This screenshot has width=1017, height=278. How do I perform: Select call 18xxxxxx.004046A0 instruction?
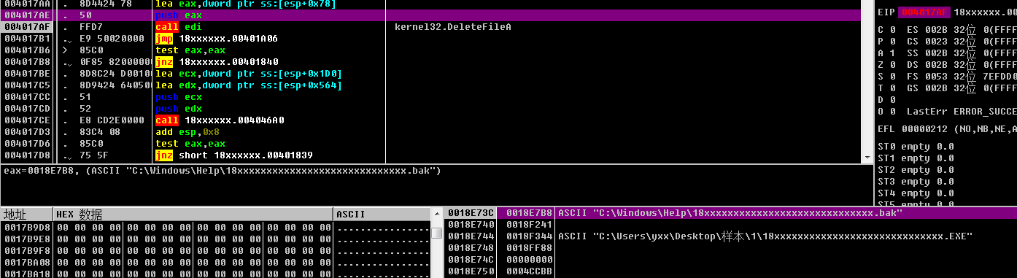219,120
